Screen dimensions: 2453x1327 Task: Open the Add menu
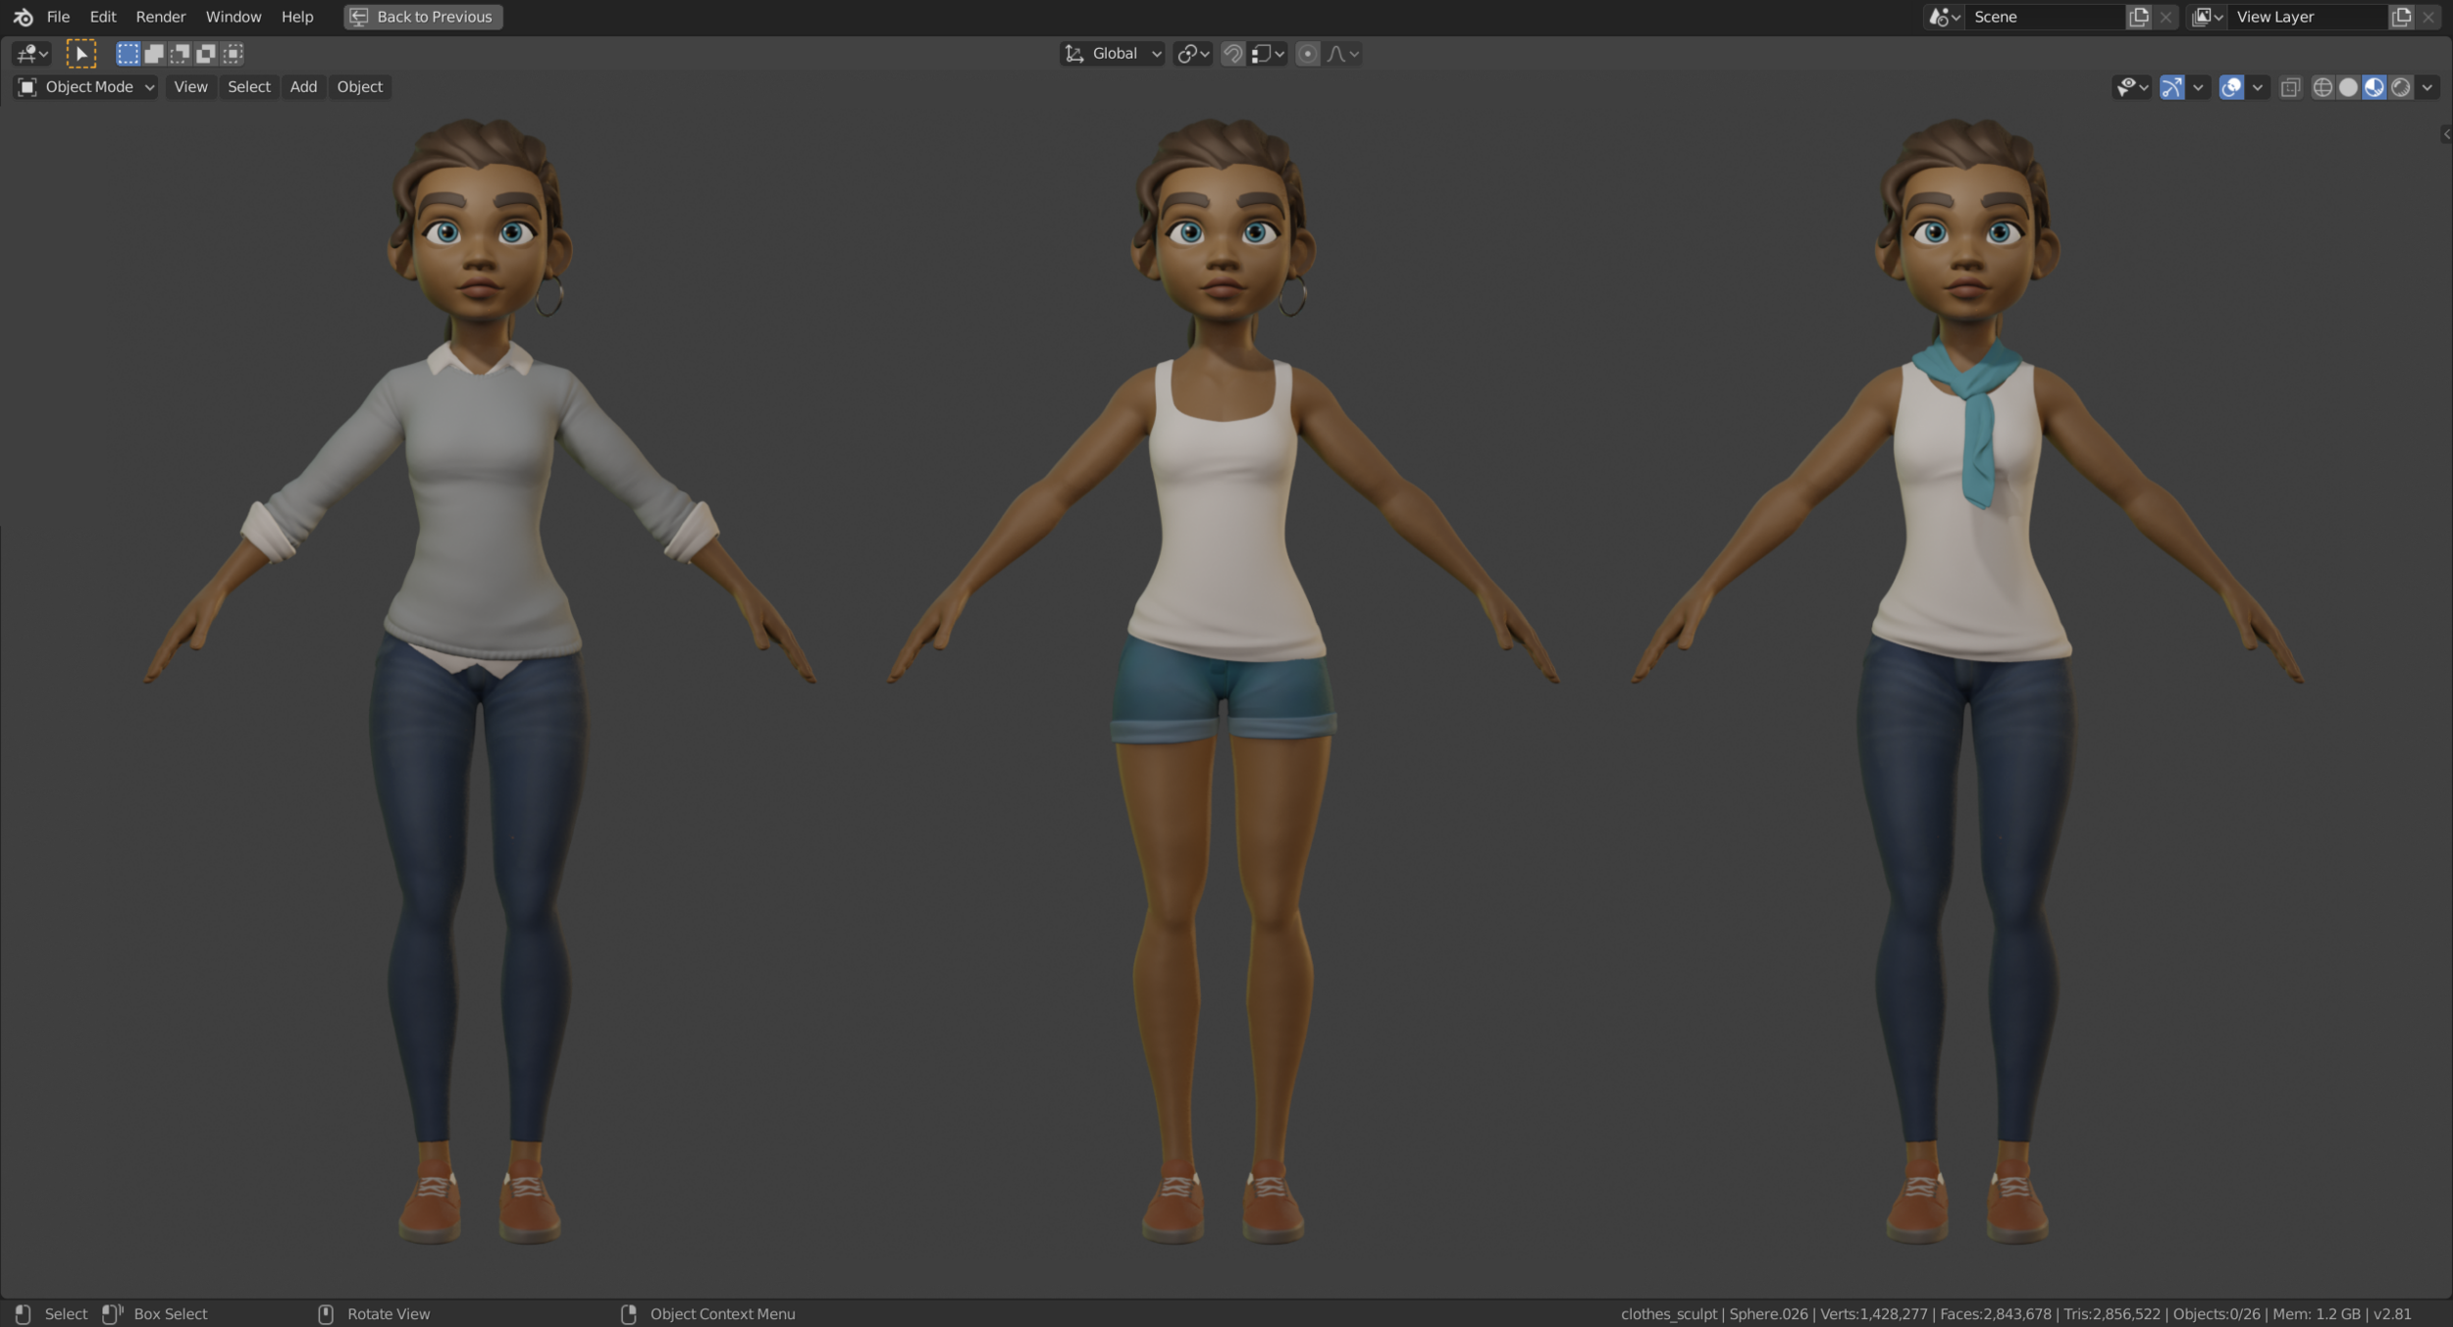[x=303, y=86]
